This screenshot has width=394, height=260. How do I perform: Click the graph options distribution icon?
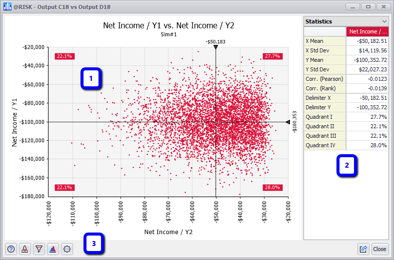click(24, 249)
